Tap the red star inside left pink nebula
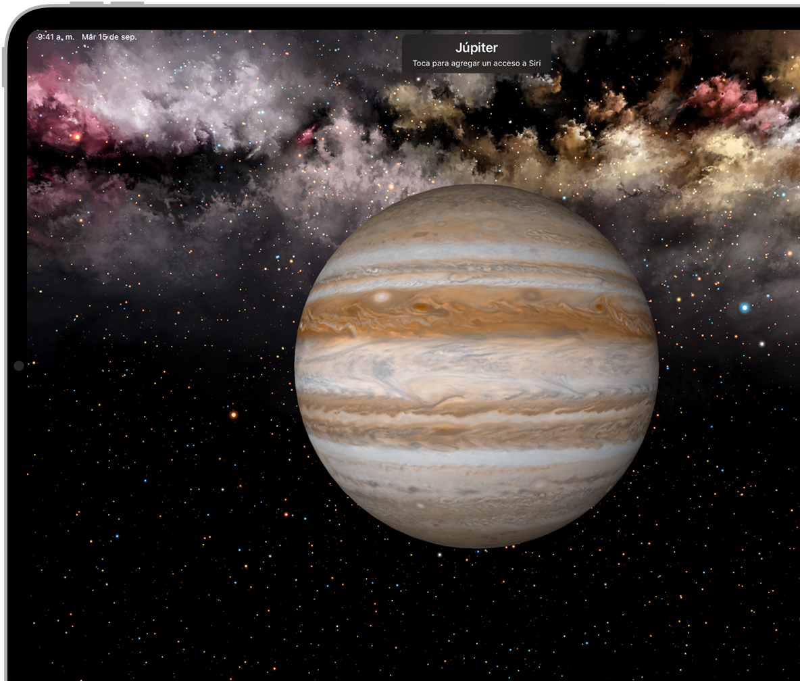 77,136
